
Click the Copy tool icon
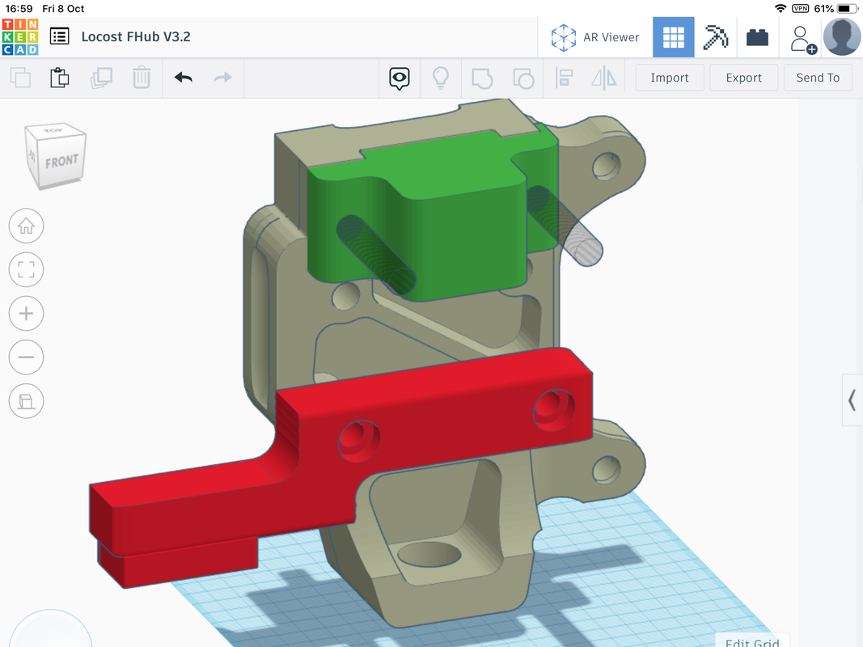20,78
